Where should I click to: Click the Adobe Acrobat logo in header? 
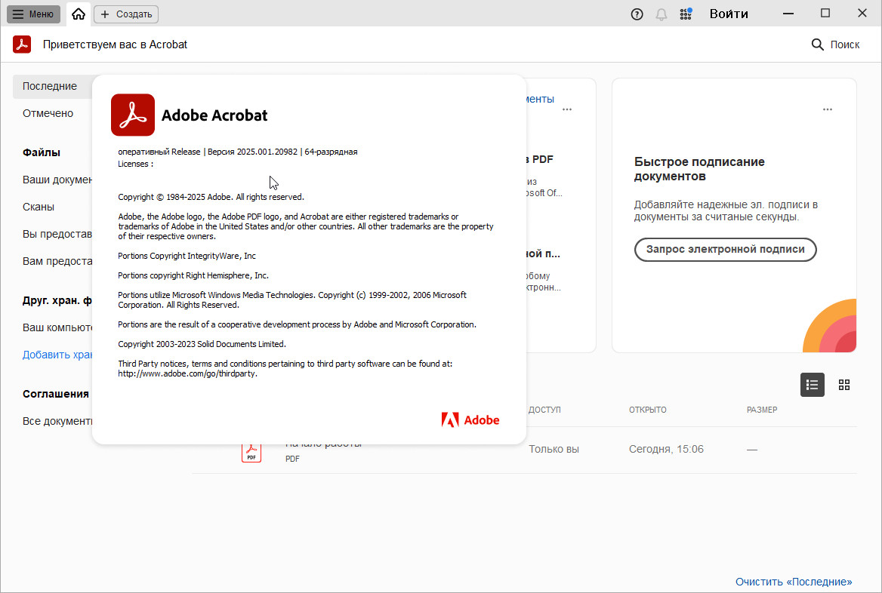(22, 45)
